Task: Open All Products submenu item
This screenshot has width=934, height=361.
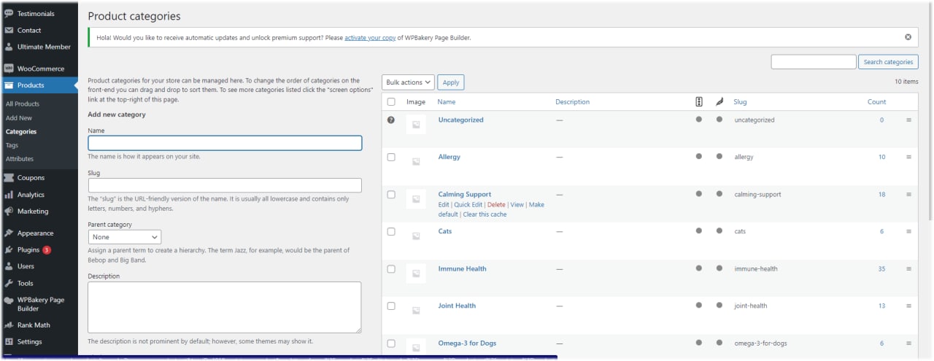Action: coord(23,104)
